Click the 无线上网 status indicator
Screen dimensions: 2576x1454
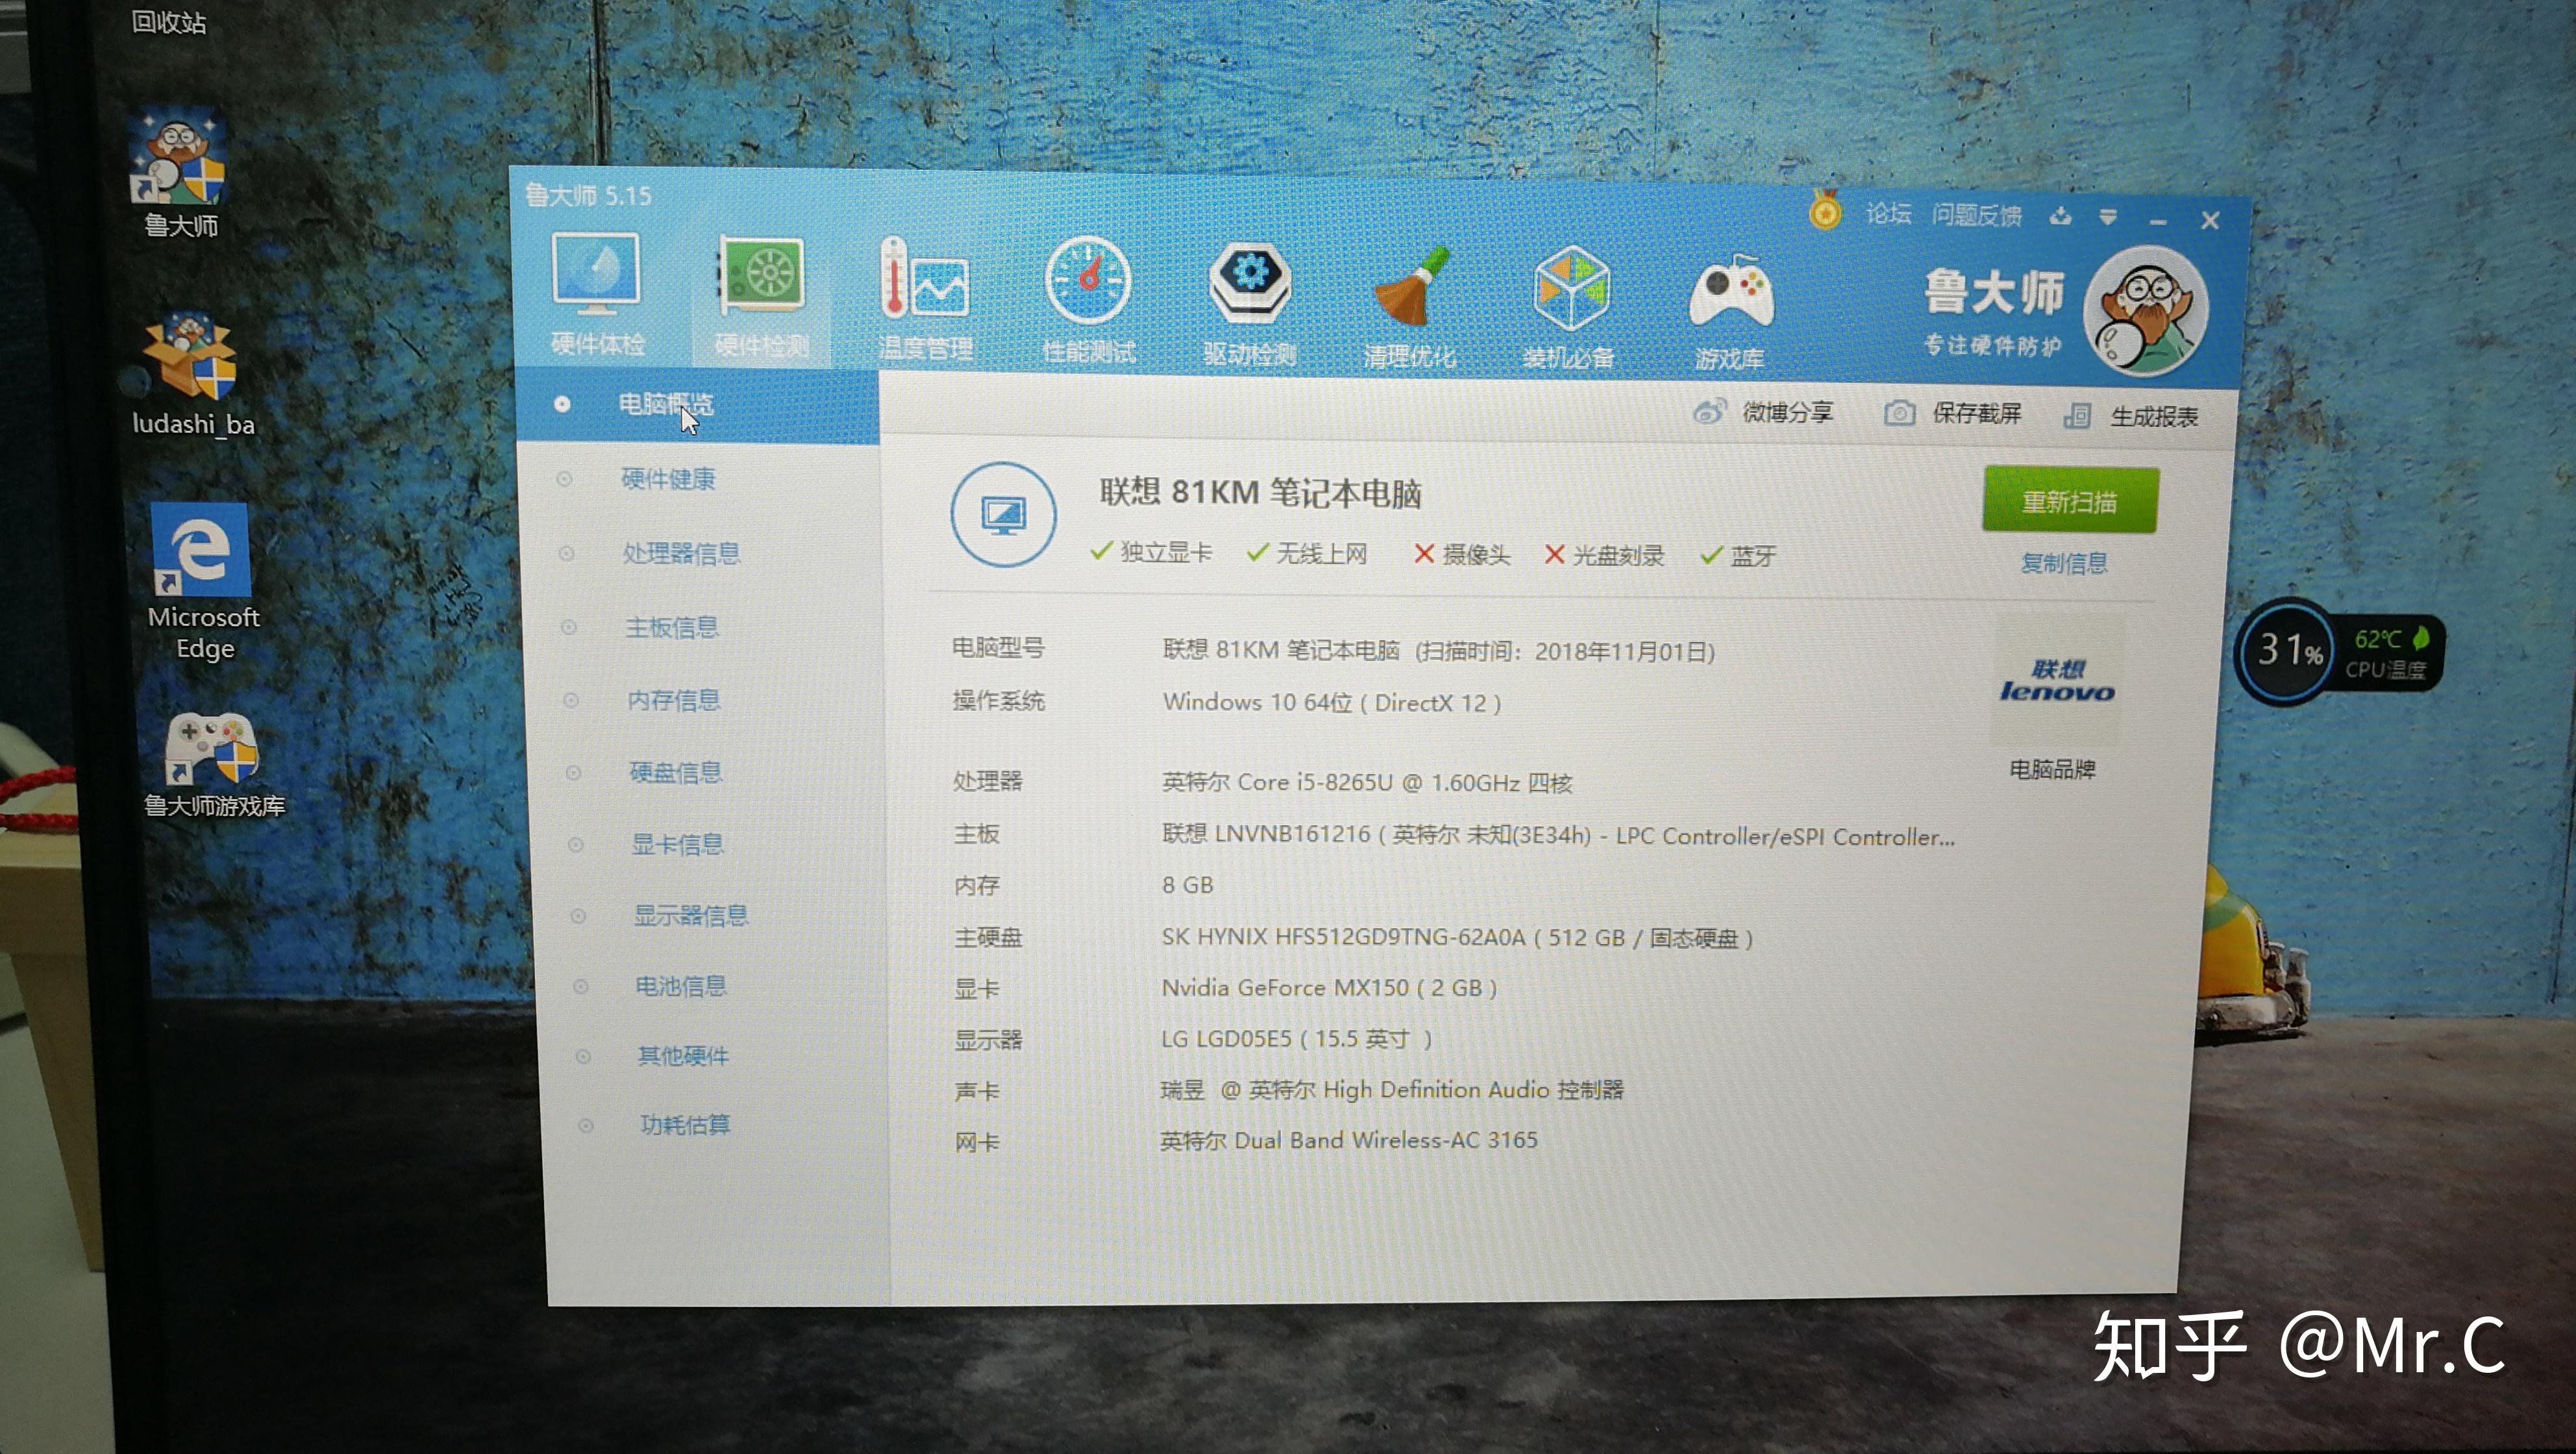[x=1307, y=553]
